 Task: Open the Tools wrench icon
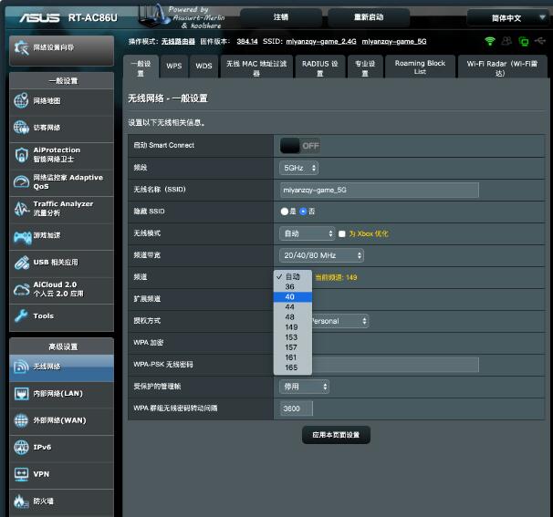pyautogui.click(x=21, y=315)
